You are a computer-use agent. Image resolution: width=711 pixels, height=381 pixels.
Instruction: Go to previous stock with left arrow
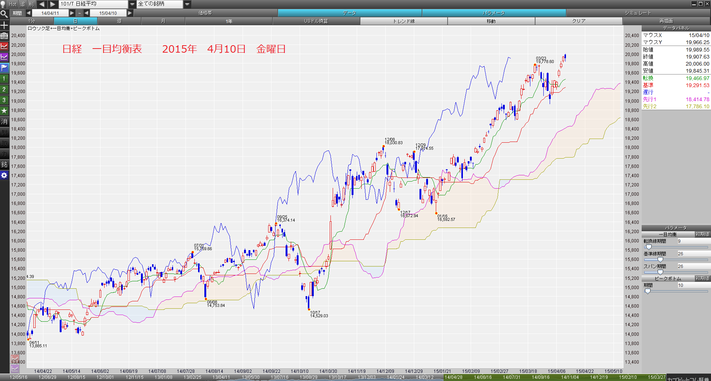42,4
